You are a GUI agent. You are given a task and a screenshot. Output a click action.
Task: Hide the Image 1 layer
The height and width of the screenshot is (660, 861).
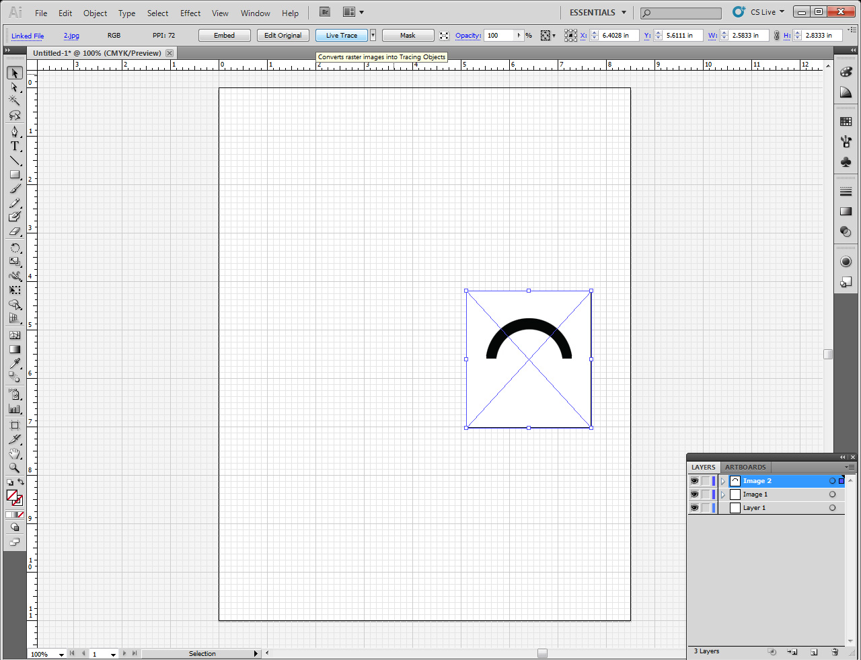coord(694,494)
